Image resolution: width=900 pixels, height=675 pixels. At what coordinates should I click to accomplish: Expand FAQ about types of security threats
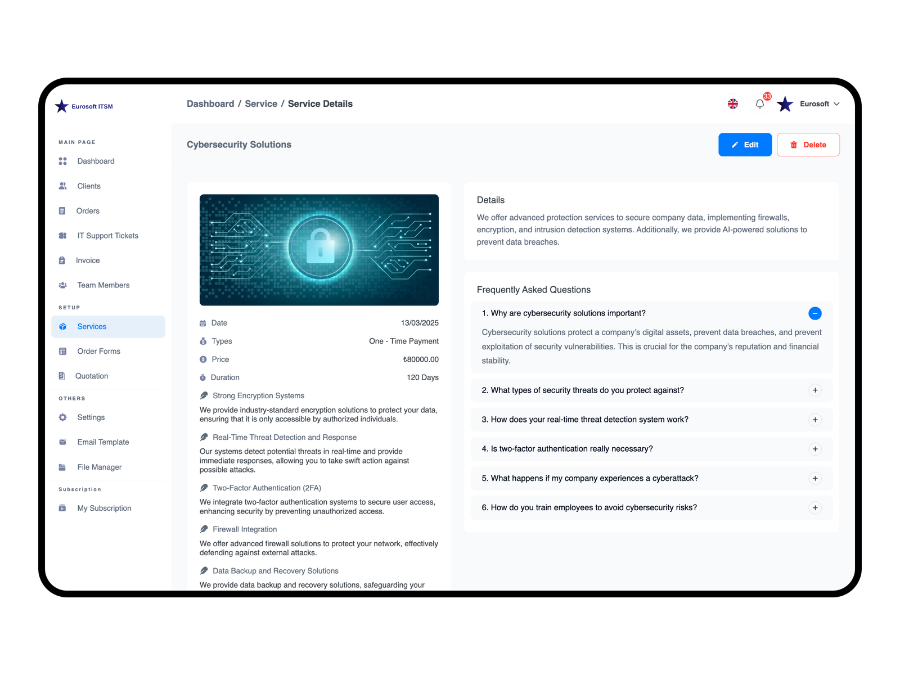point(814,390)
